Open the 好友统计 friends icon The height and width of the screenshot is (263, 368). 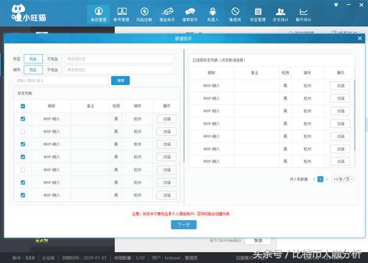[x=281, y=14]
